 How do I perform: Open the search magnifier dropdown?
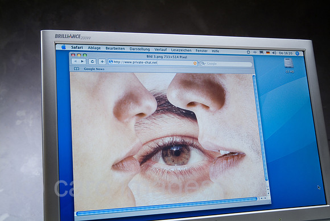pos(203,63)
